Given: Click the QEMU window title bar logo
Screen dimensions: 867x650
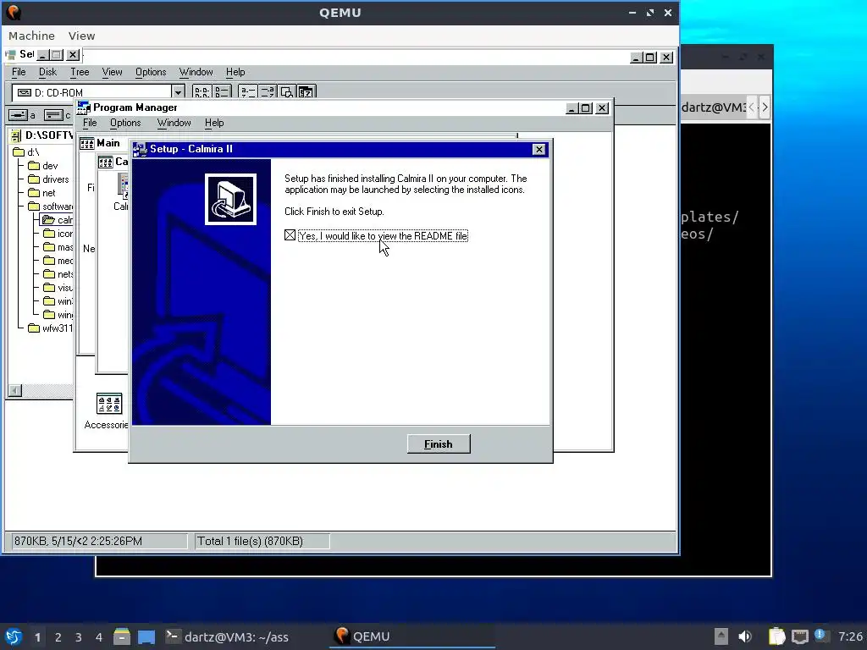Looking at the screenshot, I should point(14,12).
